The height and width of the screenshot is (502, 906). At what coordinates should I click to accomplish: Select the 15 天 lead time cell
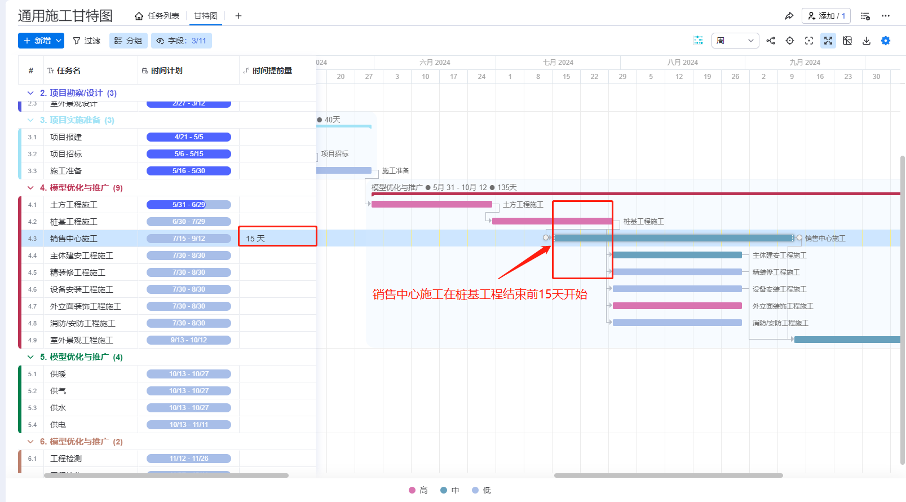[x=277, y=239]
